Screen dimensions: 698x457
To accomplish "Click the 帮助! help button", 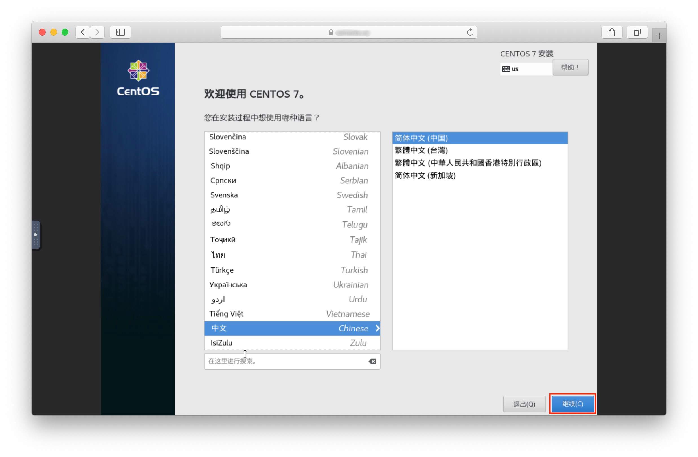I will [570, 67].
